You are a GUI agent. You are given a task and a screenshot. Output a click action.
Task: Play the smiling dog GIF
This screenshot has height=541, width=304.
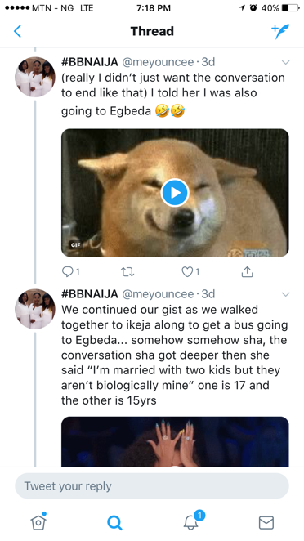(x=175, y=193)
